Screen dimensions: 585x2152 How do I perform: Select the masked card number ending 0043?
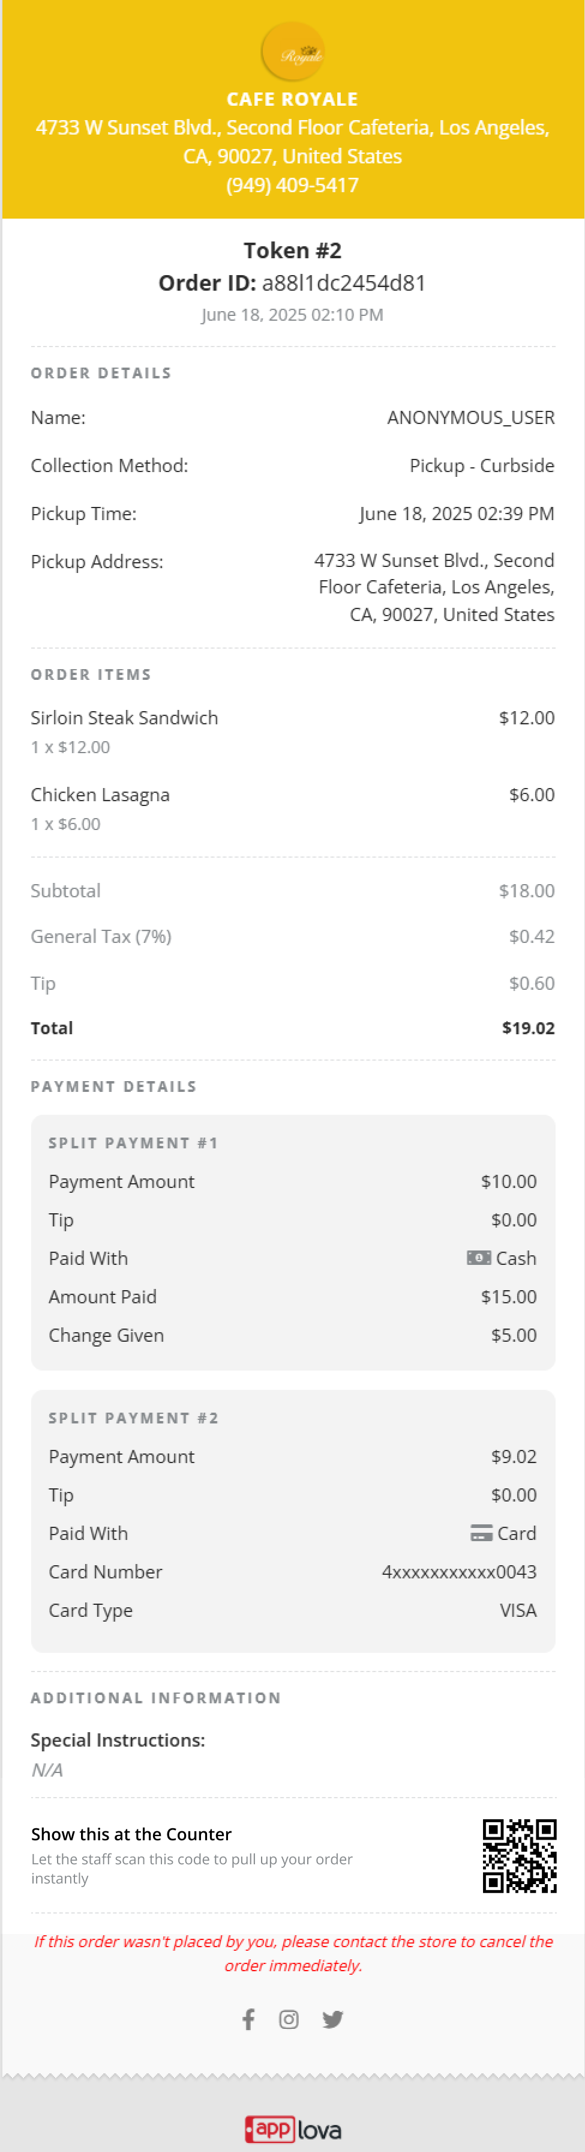click(x=458, y=1571)
